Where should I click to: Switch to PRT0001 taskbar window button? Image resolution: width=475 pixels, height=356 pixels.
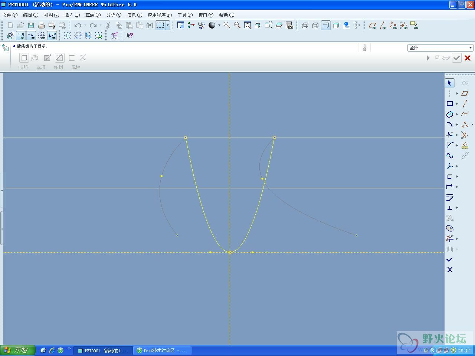(103, 350)
